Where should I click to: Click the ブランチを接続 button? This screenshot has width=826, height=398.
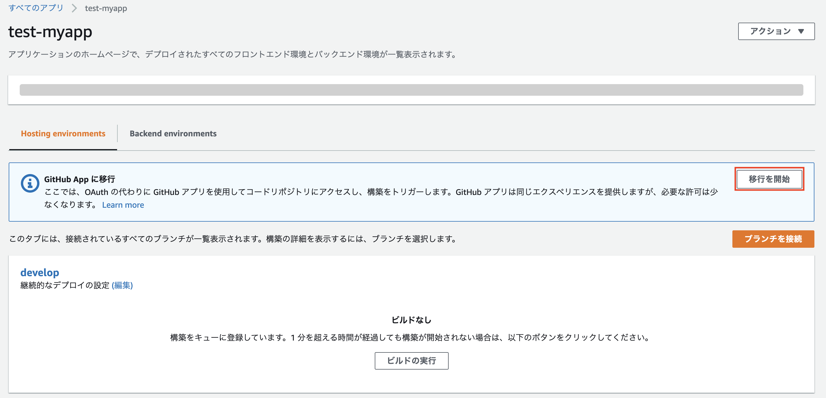tap(773, 239)
